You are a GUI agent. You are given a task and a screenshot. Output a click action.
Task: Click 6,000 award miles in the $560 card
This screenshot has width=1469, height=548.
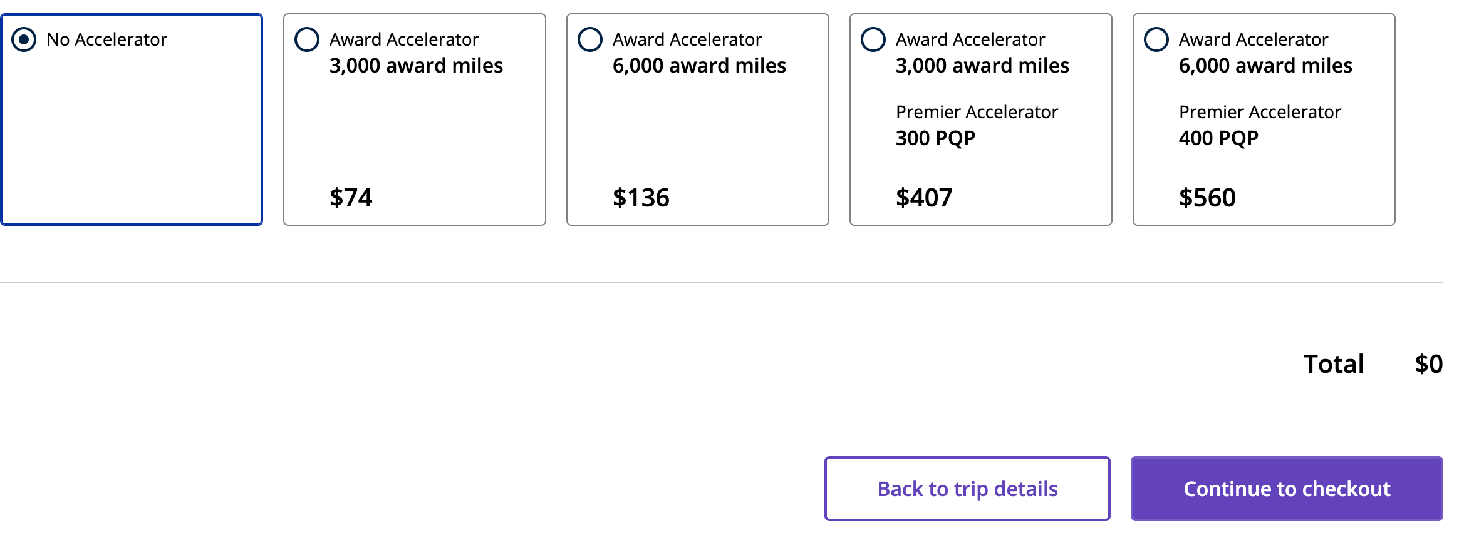pos(1265,66)
